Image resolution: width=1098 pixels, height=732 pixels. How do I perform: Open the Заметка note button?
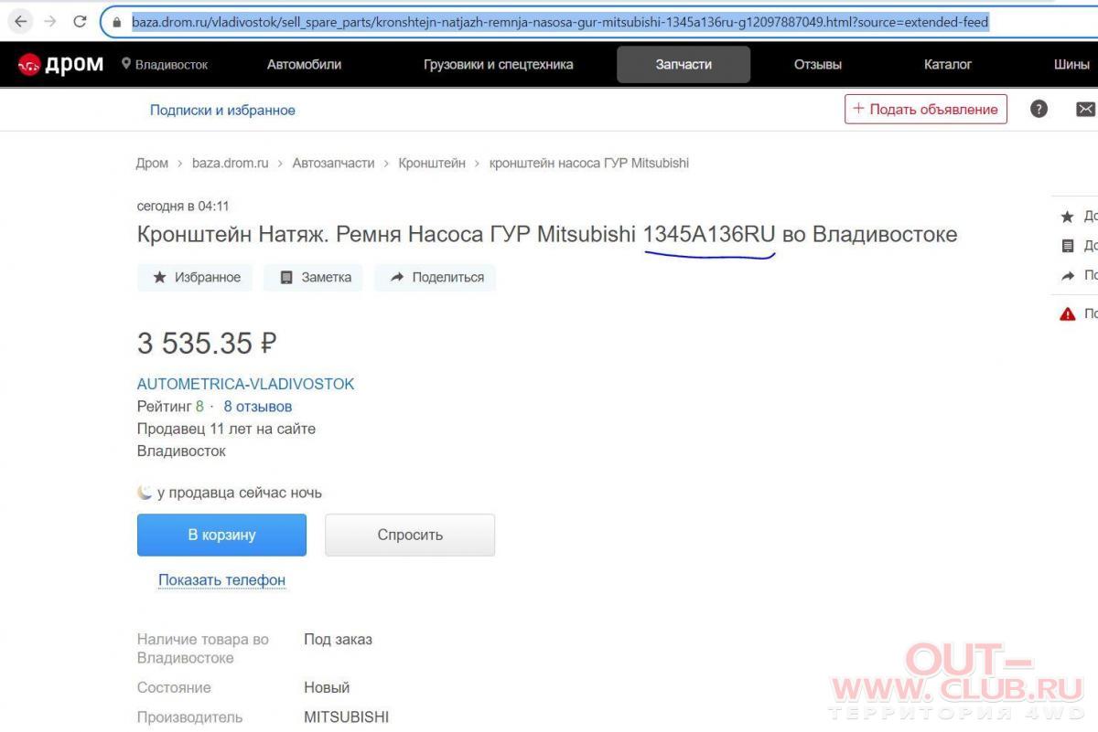tap(314, 277)
